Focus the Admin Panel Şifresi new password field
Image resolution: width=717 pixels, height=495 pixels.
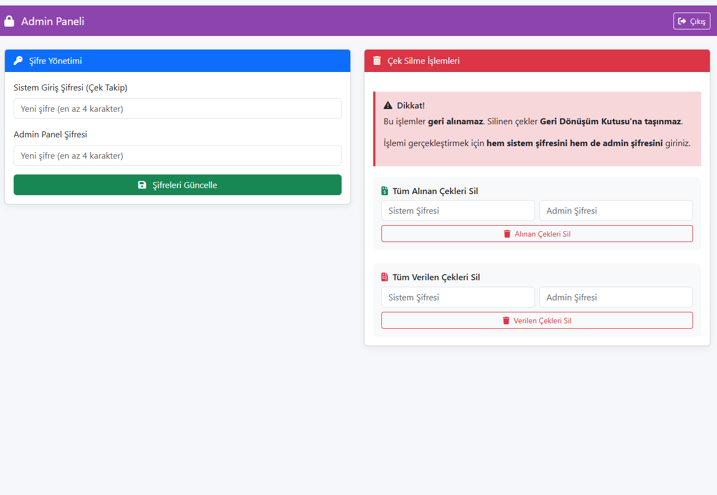178,155
